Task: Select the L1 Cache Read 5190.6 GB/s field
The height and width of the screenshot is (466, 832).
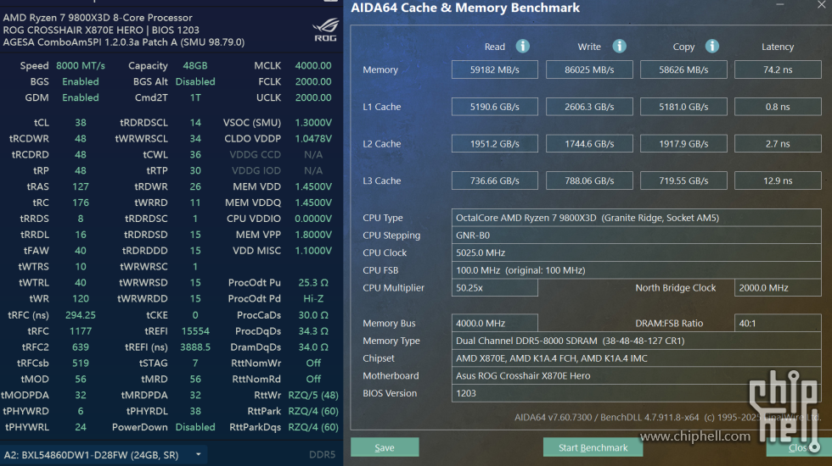Action: 494,107
